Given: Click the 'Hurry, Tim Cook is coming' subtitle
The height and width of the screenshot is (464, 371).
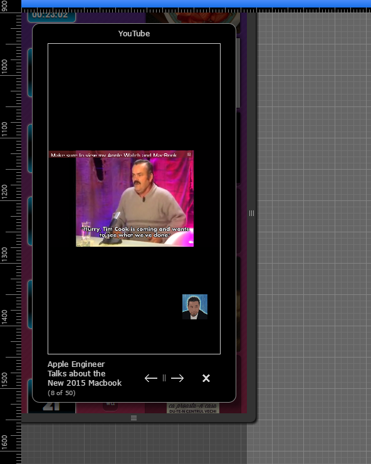Looking at the screenshot, I should point(135,232).
